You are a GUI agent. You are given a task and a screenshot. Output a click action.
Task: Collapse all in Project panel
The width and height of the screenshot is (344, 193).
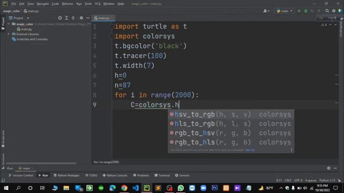click(73, 18)
